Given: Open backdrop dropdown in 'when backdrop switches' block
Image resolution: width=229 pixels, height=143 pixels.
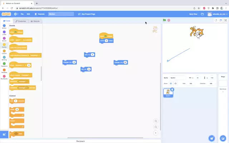Looking at the screenshot, I should point(35,55).
